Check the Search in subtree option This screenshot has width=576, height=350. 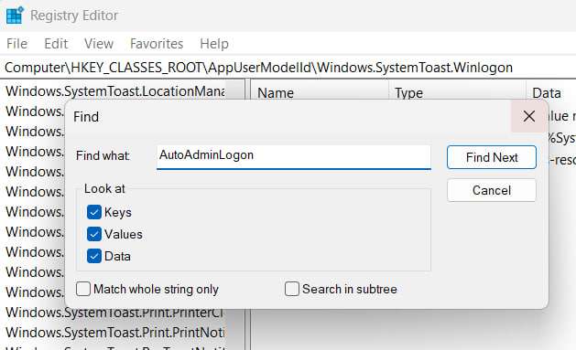point(292,289)
